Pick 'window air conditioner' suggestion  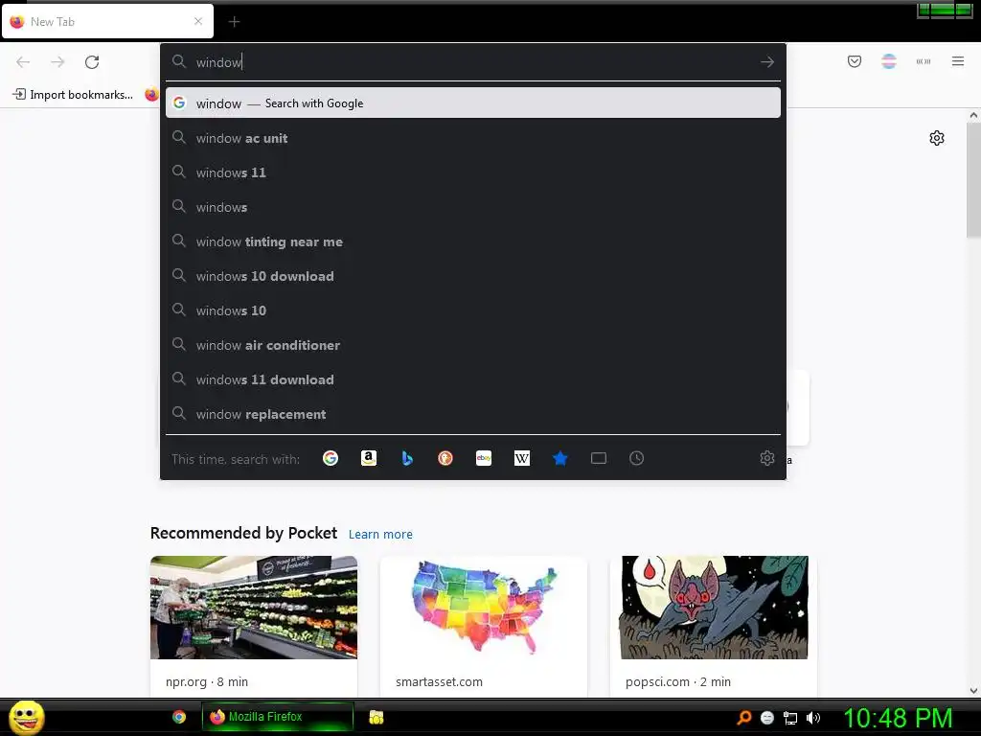point(473,345)
